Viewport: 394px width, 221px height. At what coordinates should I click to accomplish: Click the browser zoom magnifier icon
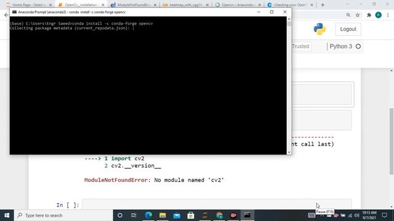[348, 15]
